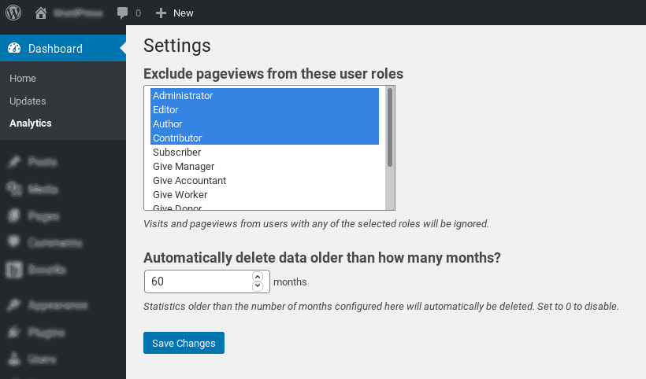Open the Analytics submenu page

[31, 123]
